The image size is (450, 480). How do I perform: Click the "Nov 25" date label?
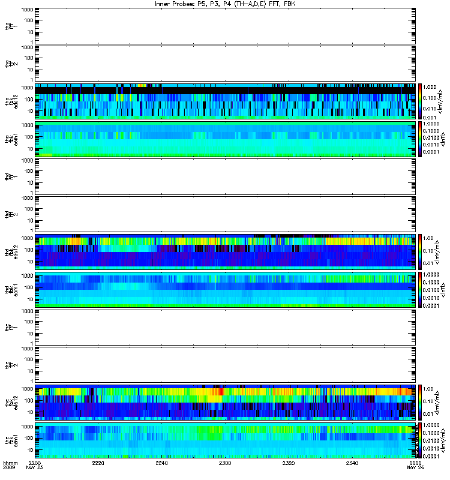[x=35, y=467]
